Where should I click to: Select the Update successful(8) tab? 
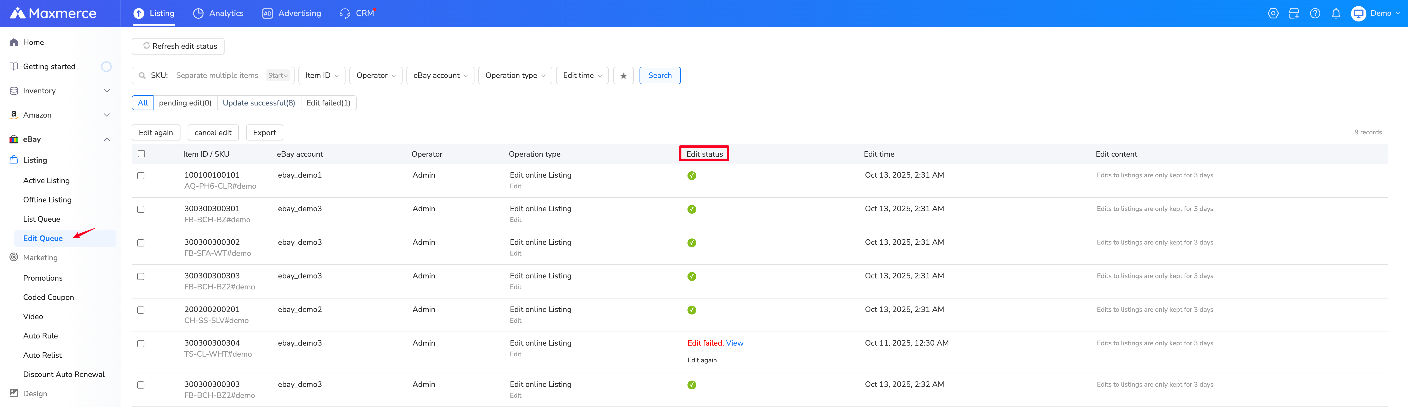[259, 103]
